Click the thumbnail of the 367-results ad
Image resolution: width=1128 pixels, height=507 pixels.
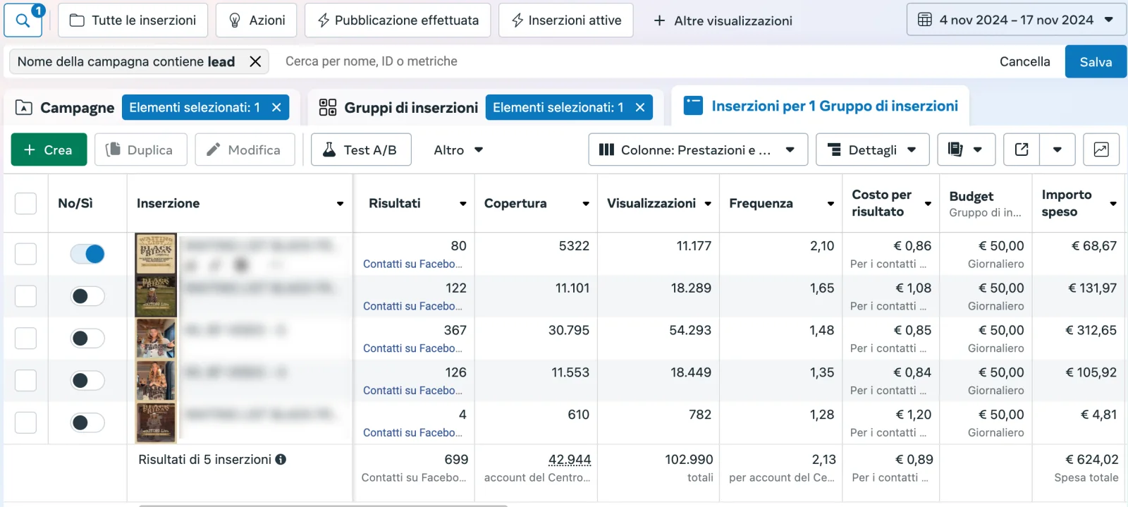(x=156, y=338)
